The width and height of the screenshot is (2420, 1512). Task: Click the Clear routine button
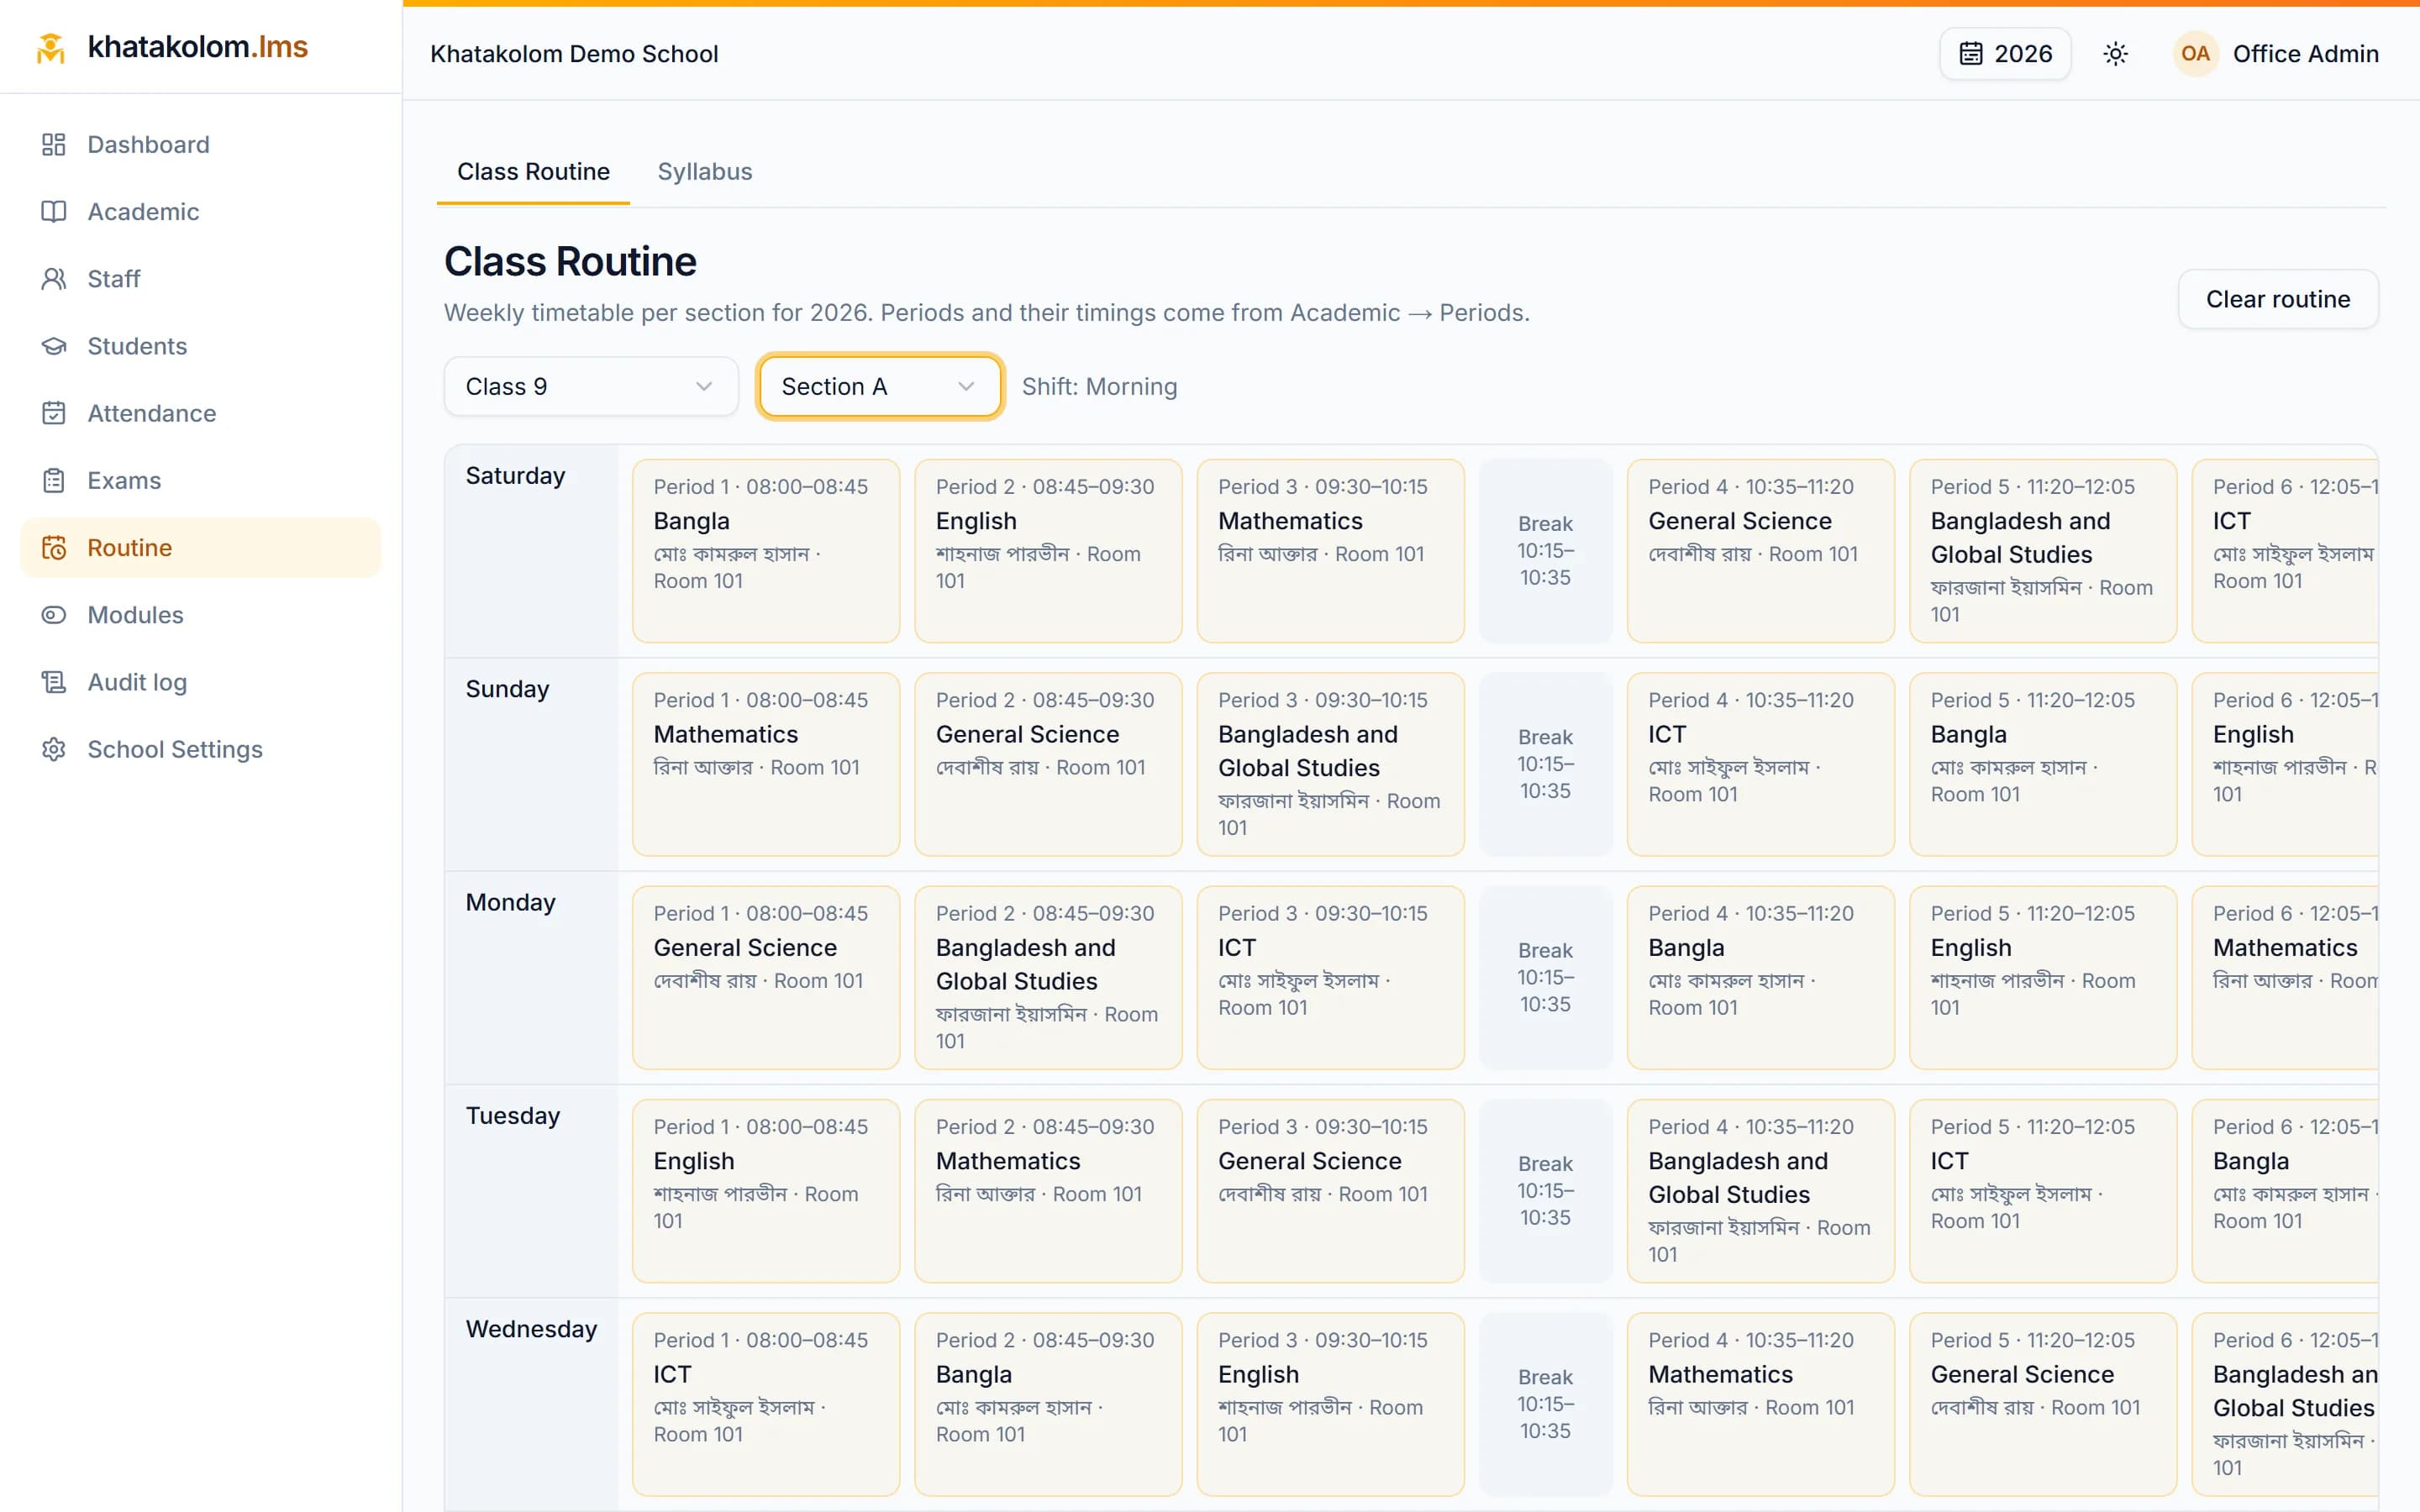pos(2278,299)
